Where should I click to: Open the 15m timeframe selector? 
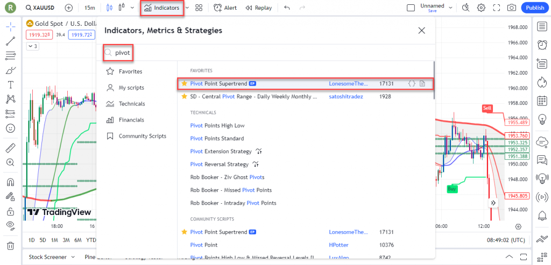pos(90,8)
